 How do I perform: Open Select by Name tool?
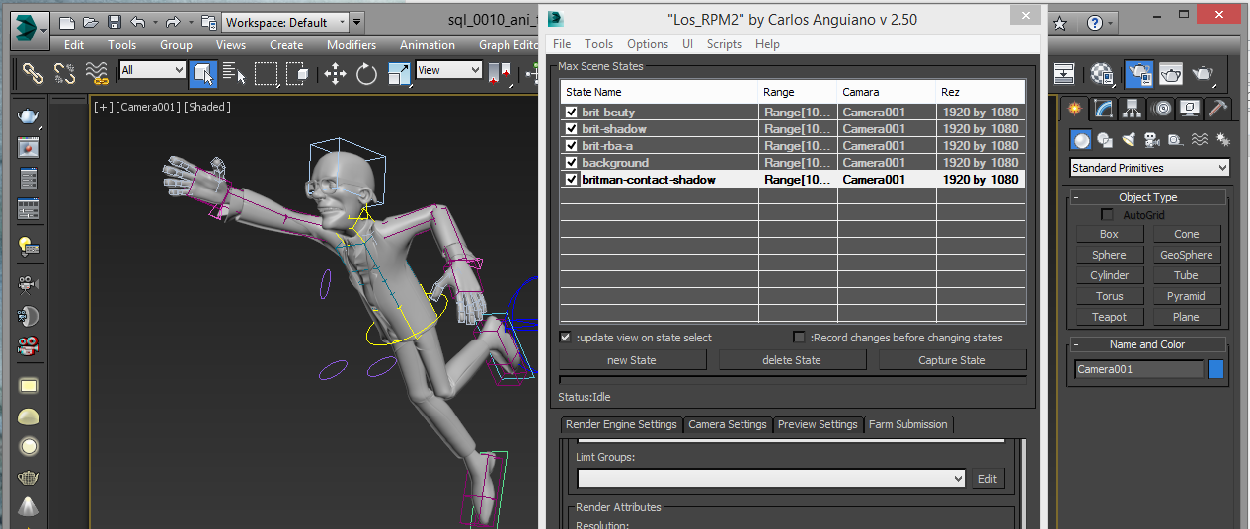click(234, 73)
